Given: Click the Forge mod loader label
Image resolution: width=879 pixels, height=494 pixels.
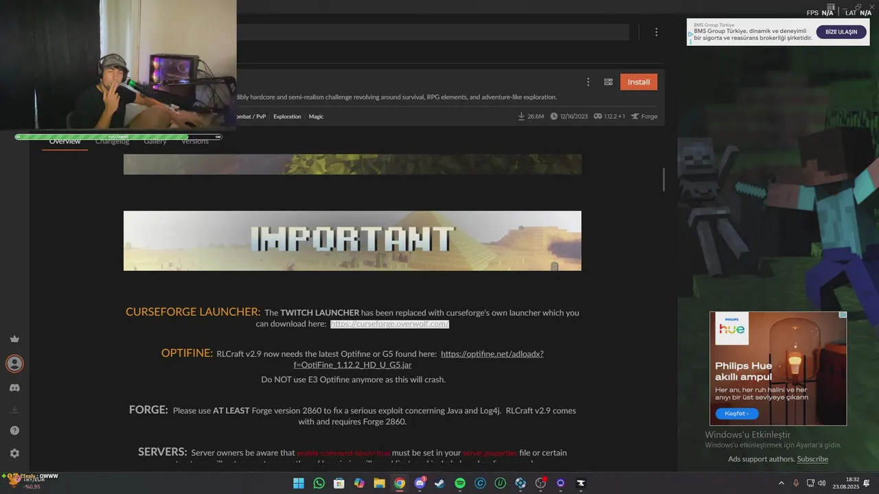Looking at the screenshot, I should [644, 117].
